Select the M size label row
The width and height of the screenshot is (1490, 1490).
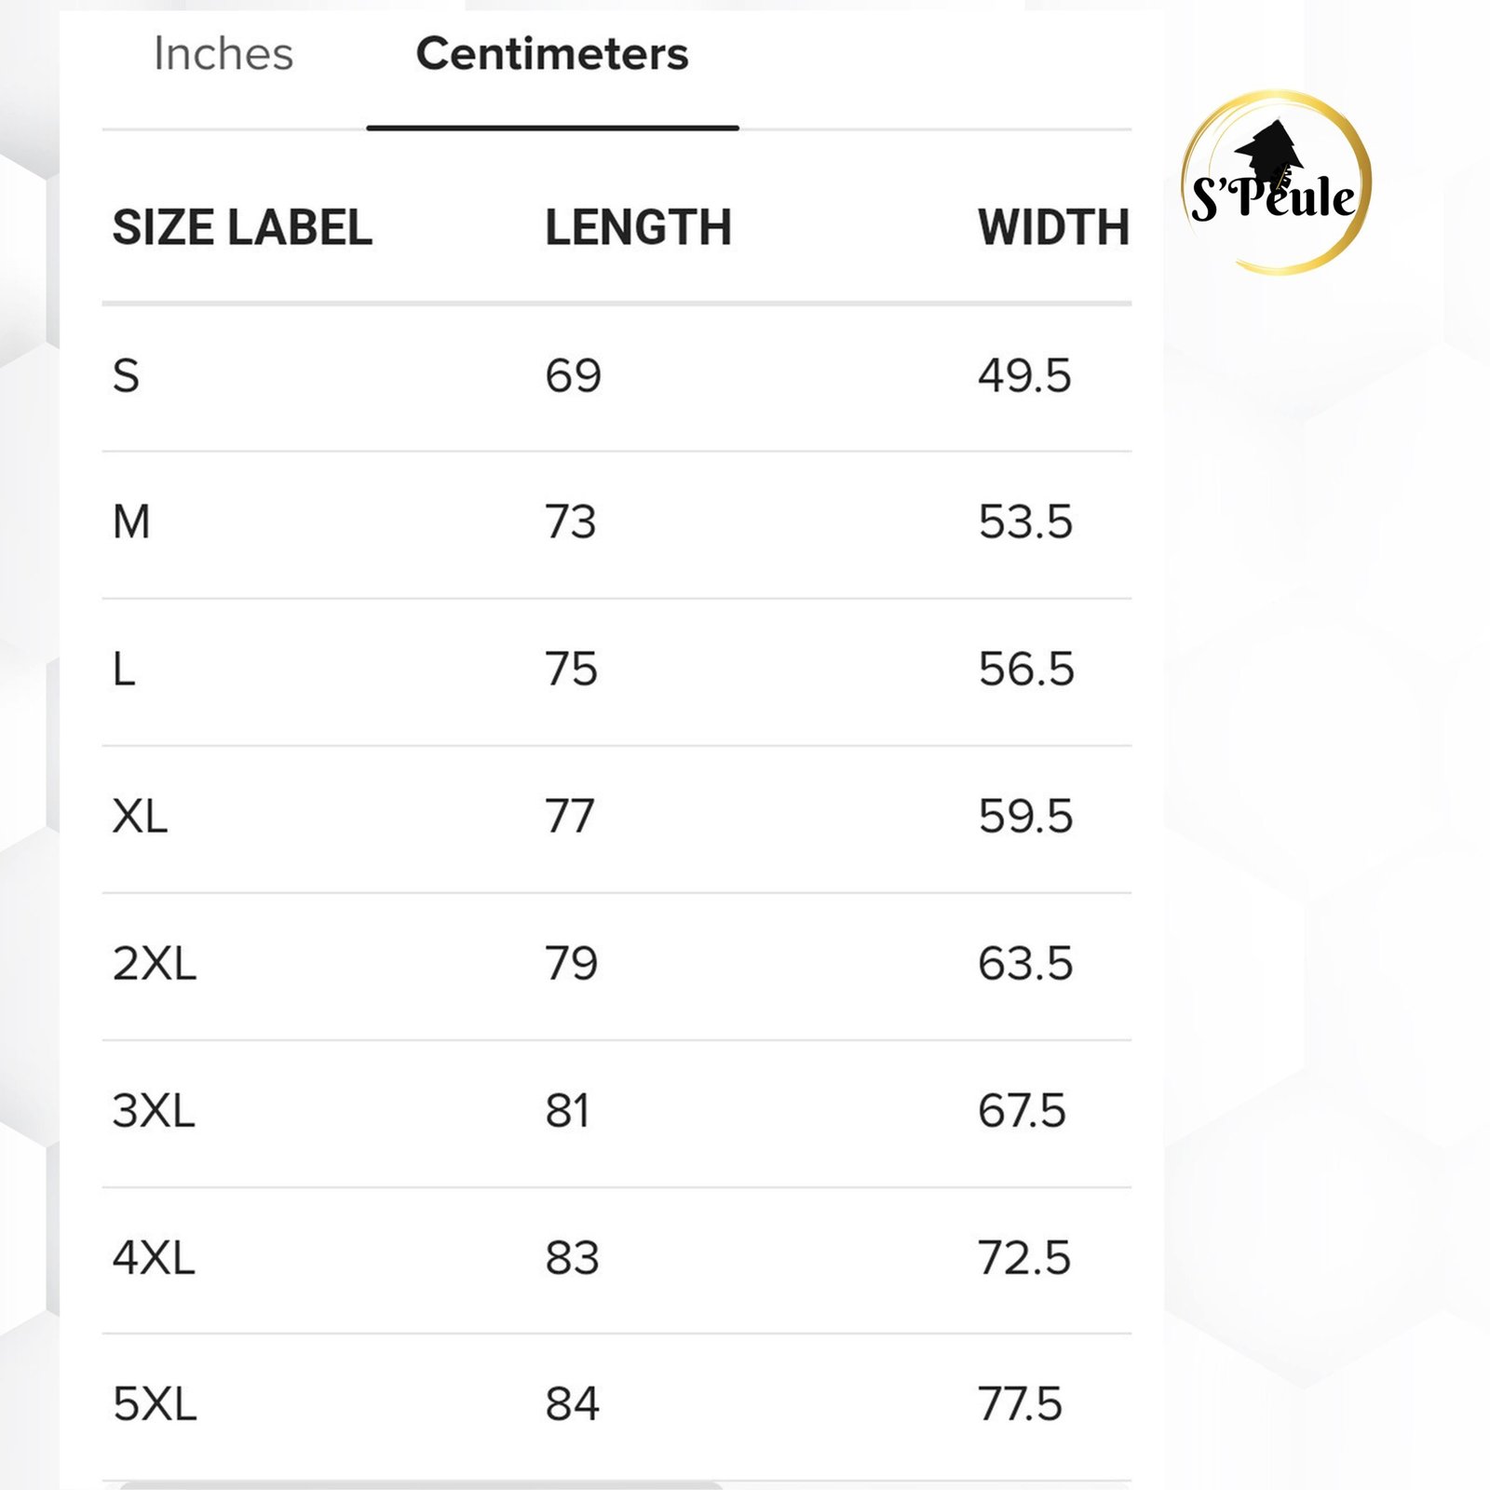pos(131,522)
